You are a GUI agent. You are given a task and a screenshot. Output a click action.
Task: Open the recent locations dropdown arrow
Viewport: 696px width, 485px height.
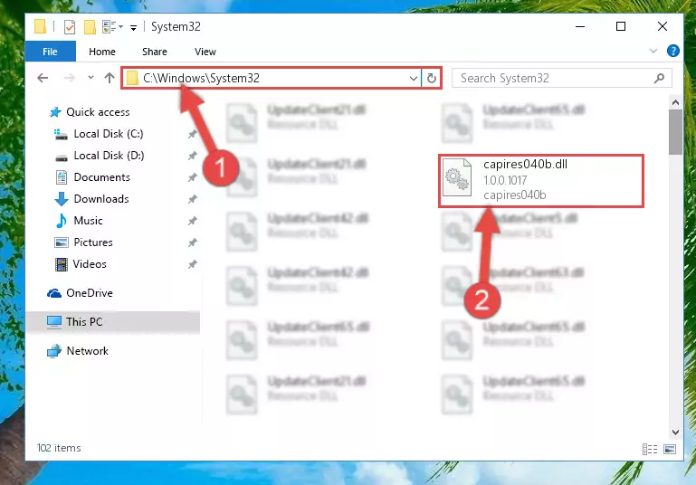[x=91, y=78]
